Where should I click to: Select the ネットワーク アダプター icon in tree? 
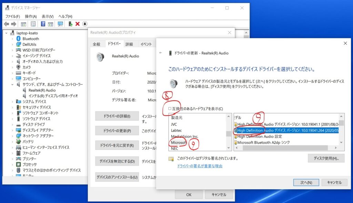pyautogui.click(x=19, y=136)
